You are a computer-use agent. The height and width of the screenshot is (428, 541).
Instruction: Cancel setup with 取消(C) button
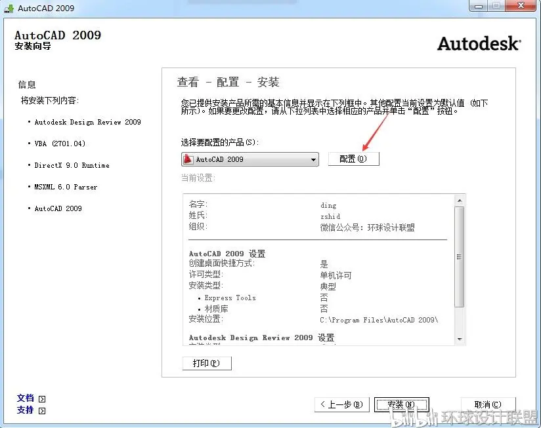488,404
